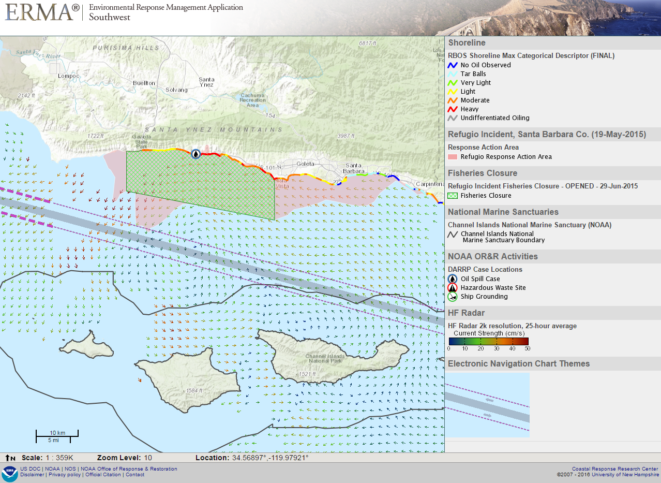Open the Contact link in footer
Viewport: 661px width, 483px height.
(135, 475)
